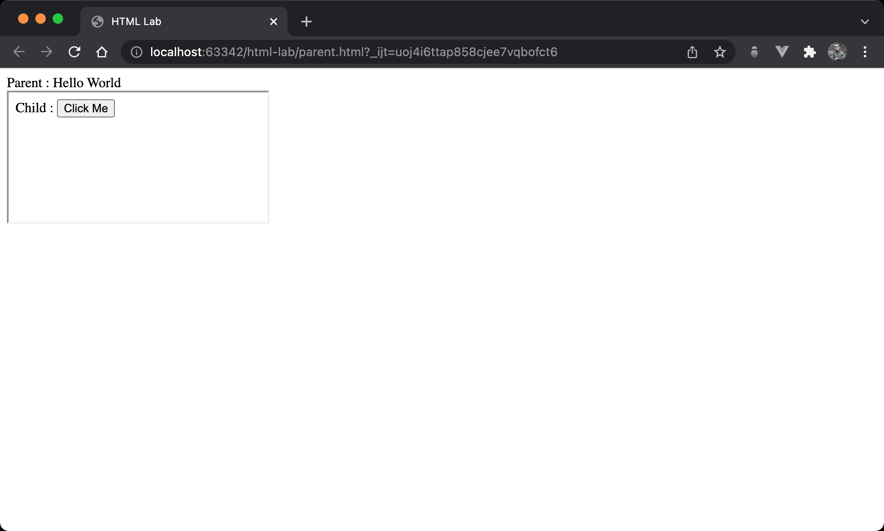Bookmark this page with star icon
Image resolution: width=884 pixels, height=531 pixels.
click(720, 52)
